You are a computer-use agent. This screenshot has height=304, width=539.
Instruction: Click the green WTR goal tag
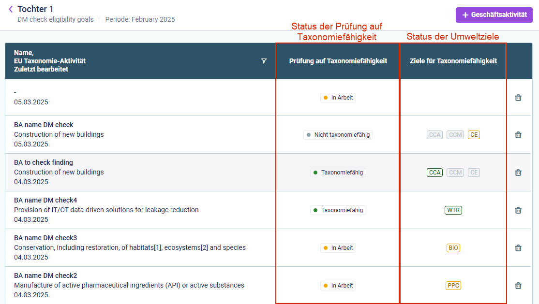pyautogui.click(x=453, y=210)
